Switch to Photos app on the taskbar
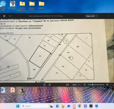Image resolution: width=114 pixels, height=109 pixels. (x=96, y=106)
